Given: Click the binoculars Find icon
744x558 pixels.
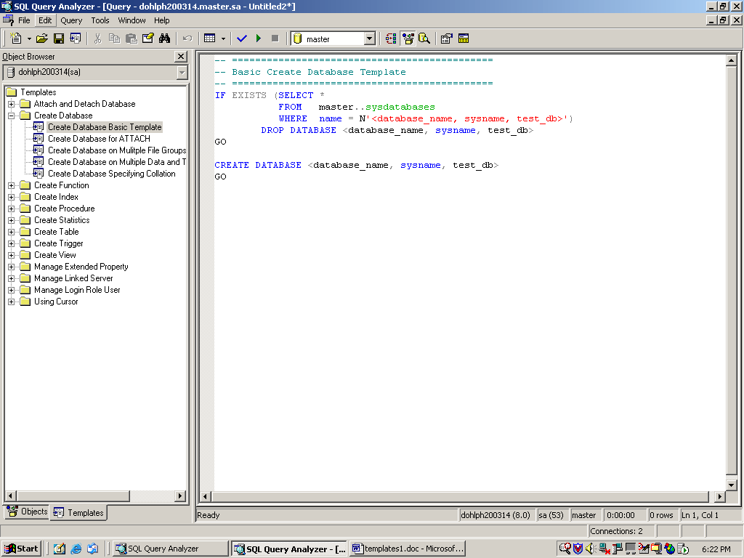Looking at the screenshot, I should [165, 39].
